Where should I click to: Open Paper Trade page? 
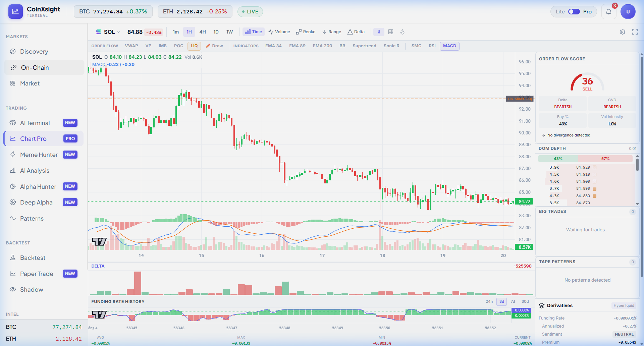click(x=44, y=274)
